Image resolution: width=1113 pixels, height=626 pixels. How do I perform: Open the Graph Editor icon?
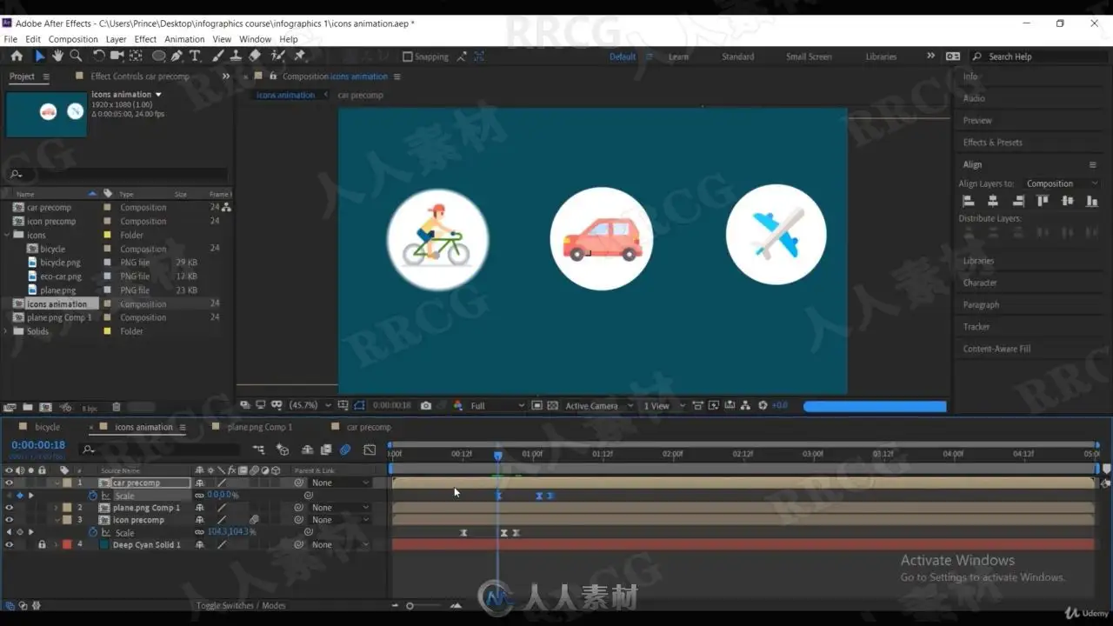(x=370, y=450)
